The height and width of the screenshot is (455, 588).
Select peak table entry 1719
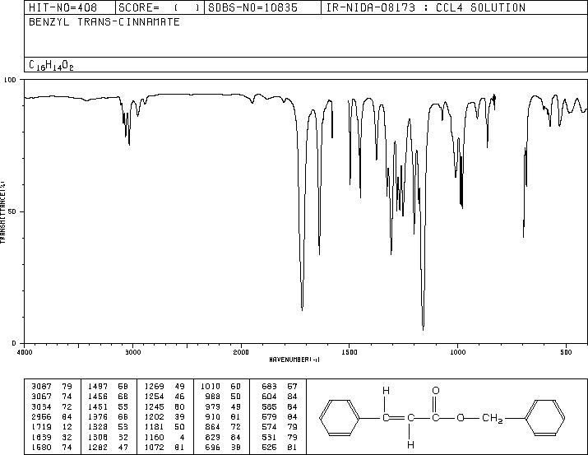coord(41,427)
